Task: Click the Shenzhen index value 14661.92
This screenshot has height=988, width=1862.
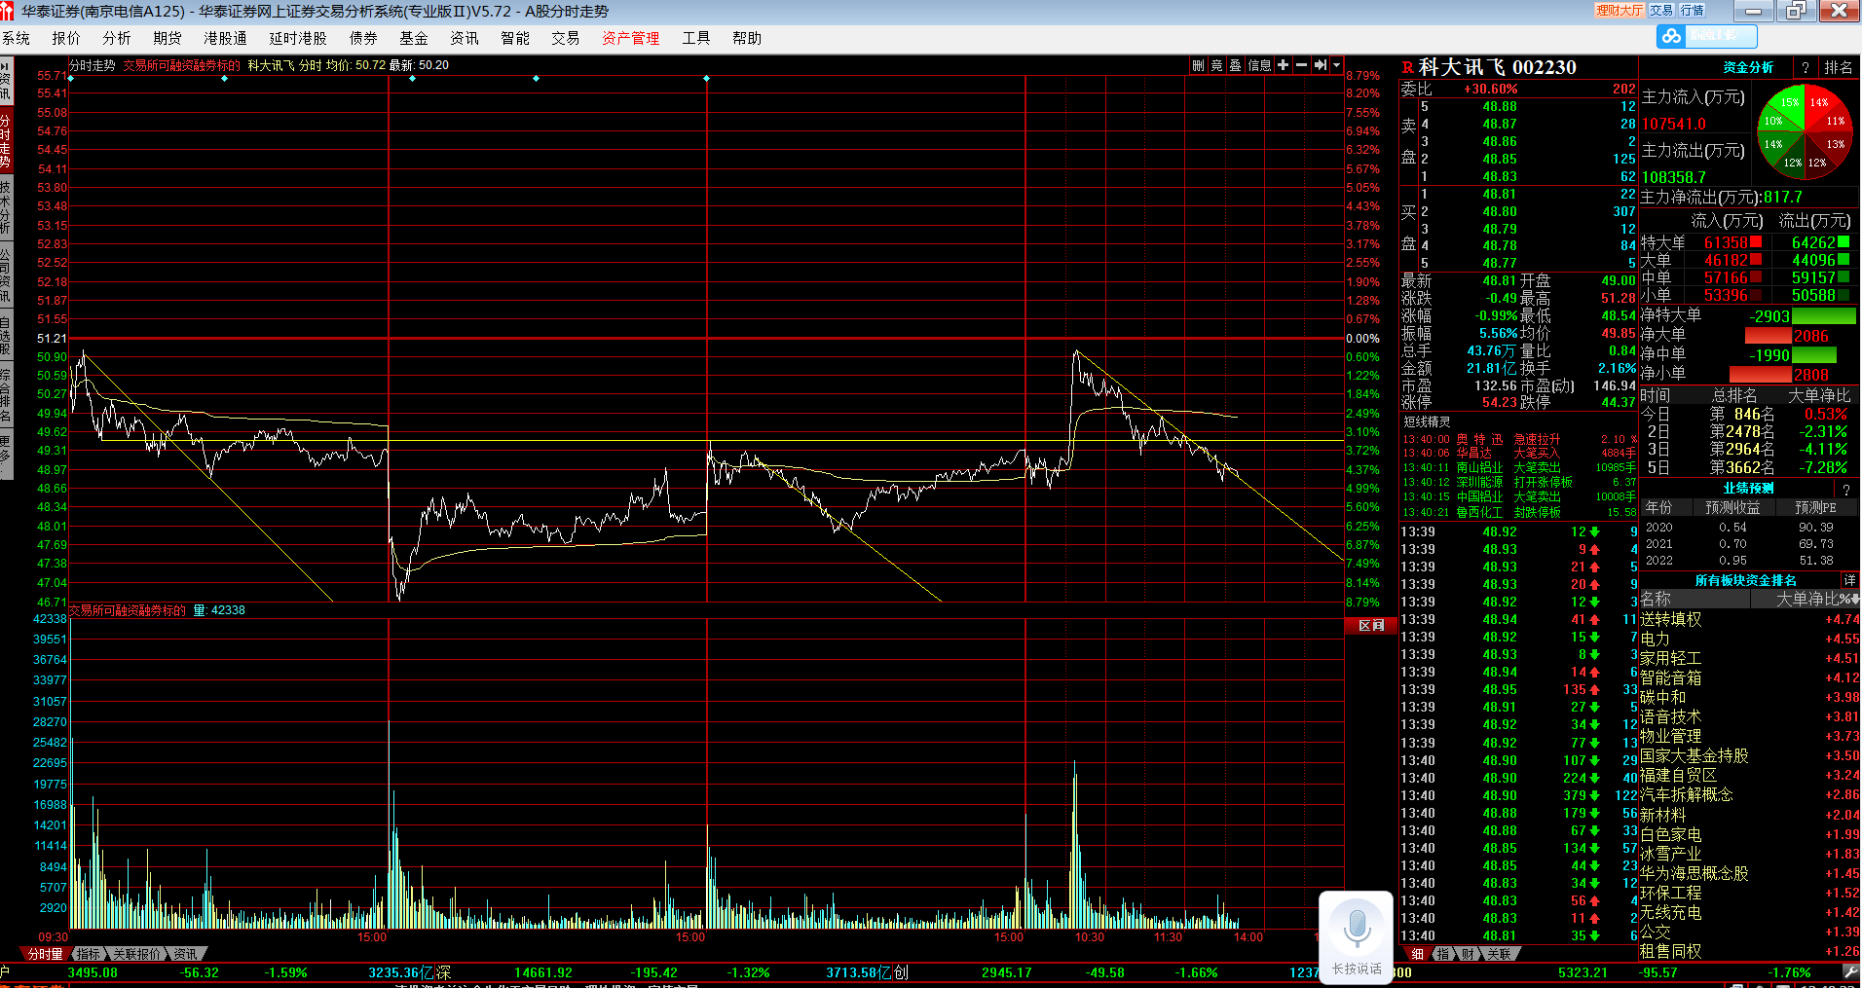Action: tap(543, 972)
